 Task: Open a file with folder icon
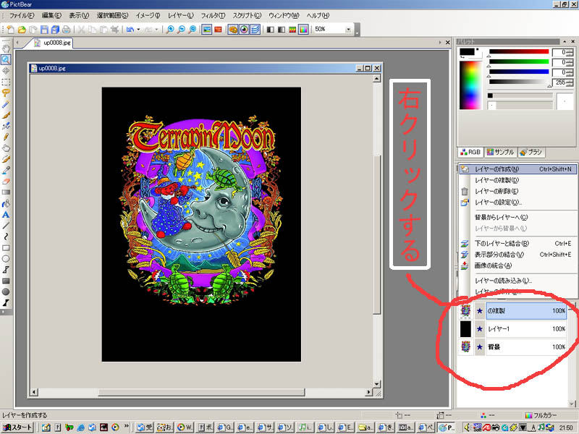(x=22, y=30)
